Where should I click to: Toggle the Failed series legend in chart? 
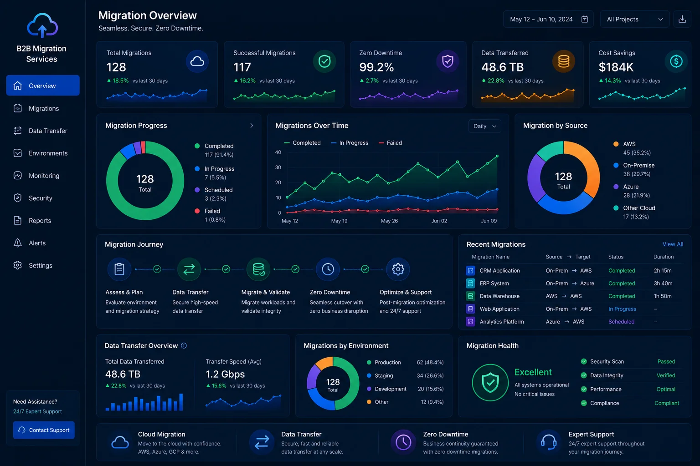[390, 143]
